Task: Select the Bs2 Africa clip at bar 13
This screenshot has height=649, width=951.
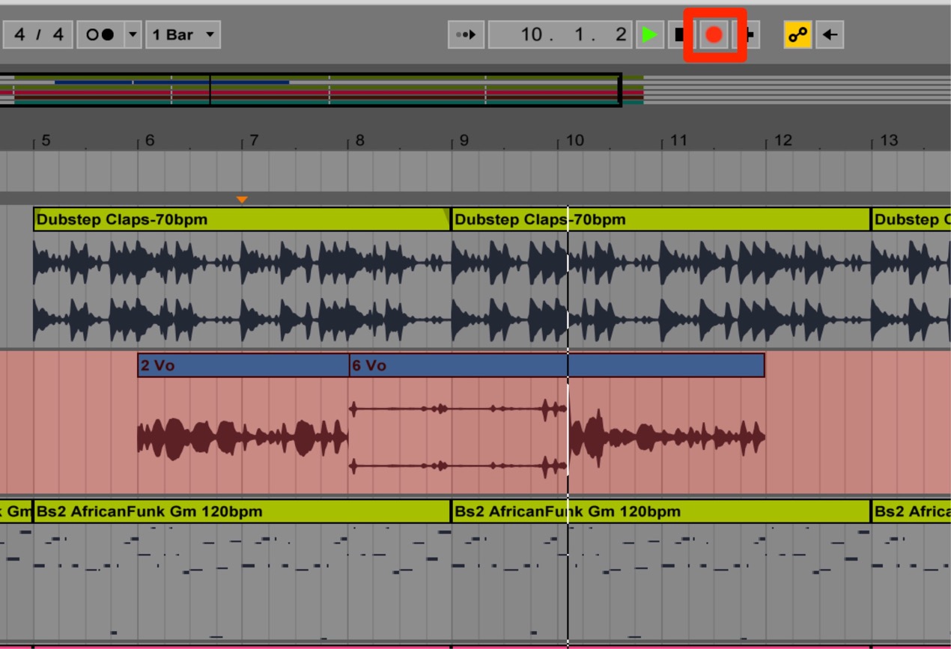Action: pyautogui.click(x=911, y=511)
